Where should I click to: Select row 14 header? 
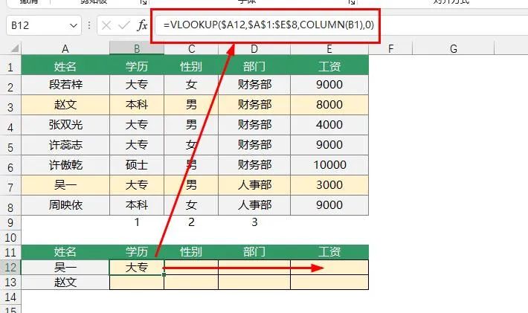click(x=10, y=297)
